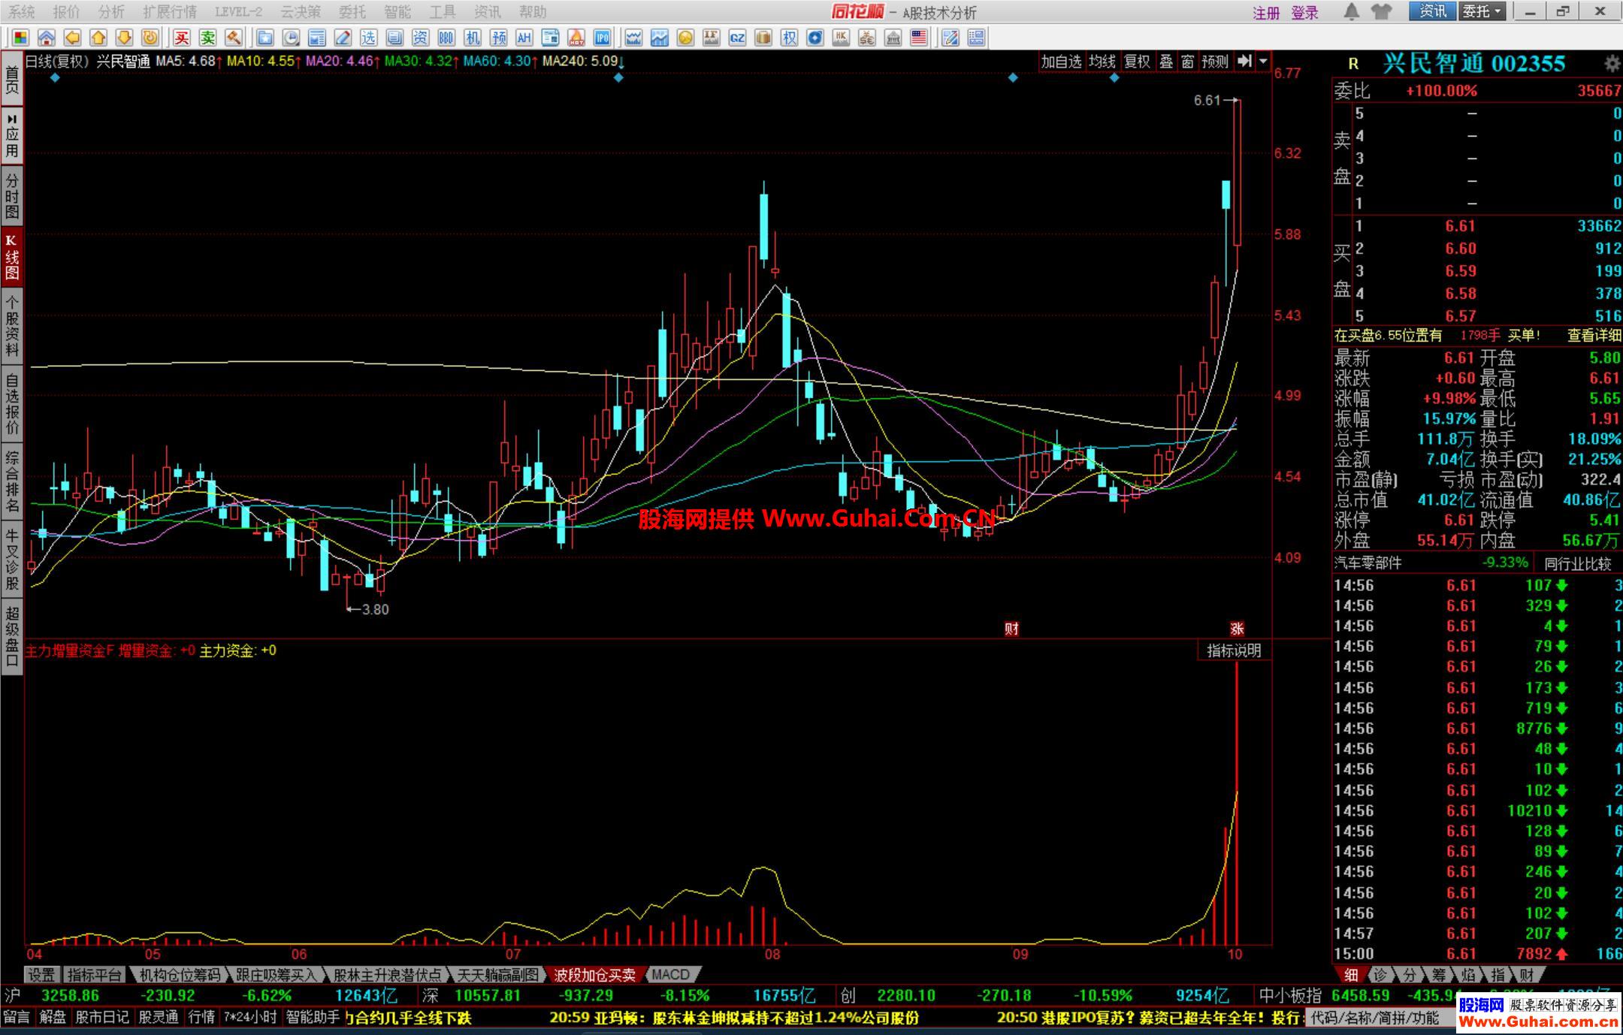Open the 系统 menu
1623x1035 pixels.
coord(22,12)
